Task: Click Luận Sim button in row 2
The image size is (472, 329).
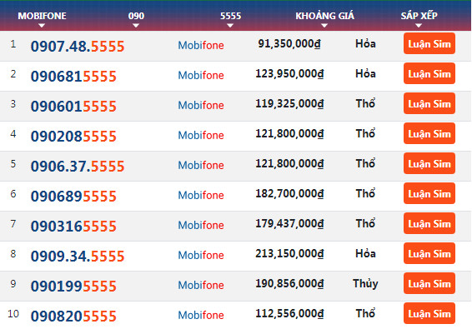Action: (x=429, y=73)
